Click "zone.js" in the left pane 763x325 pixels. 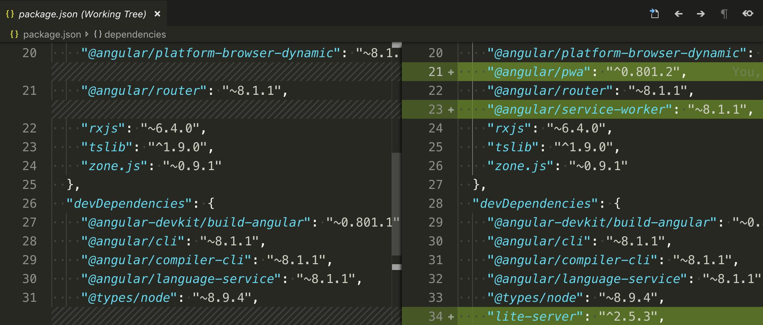(115, 166)
